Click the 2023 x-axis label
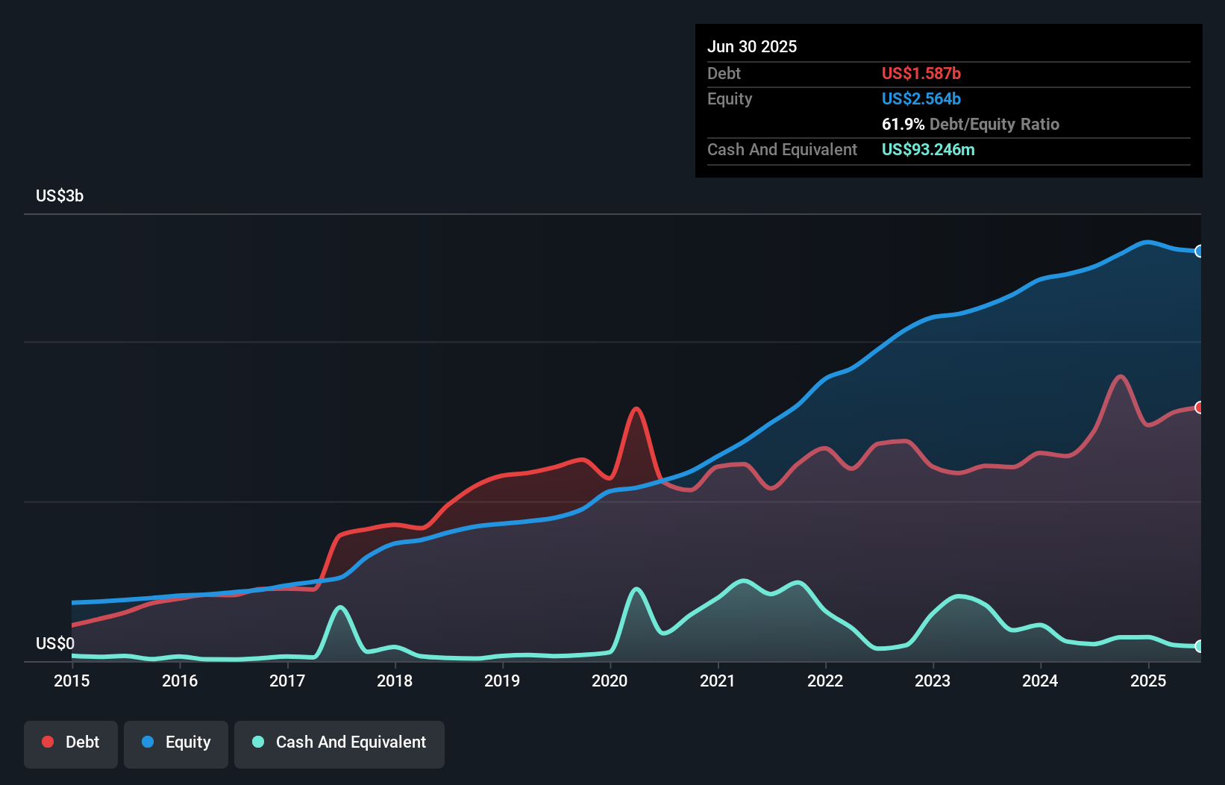This screenshot has width=1225, height=785. pyautogui.click(x=933, y=681)
